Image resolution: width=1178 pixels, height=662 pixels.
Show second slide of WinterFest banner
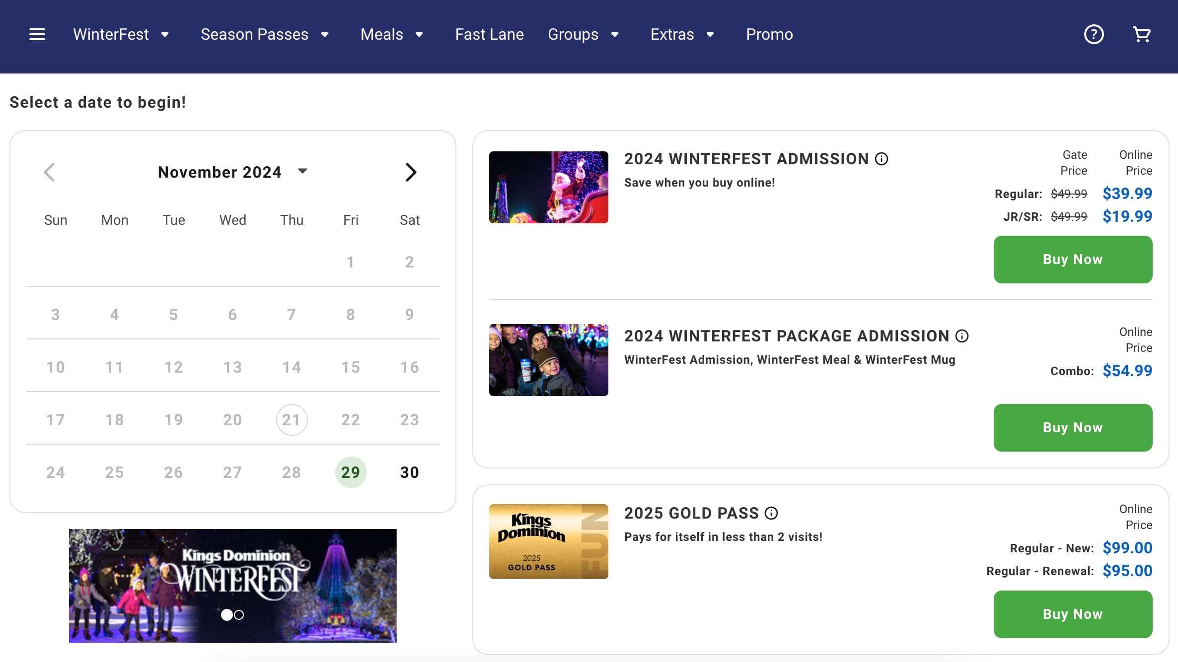tap(239, 615)
